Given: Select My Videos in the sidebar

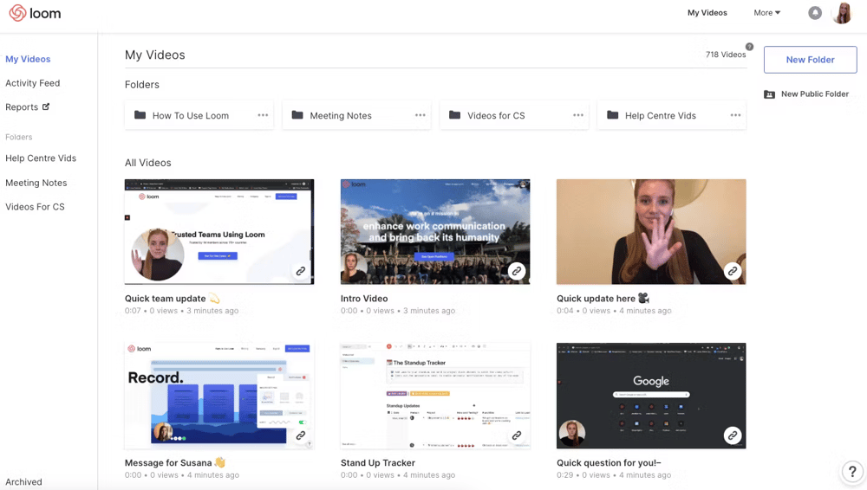Looking at the screenshot, I should 28,59.
